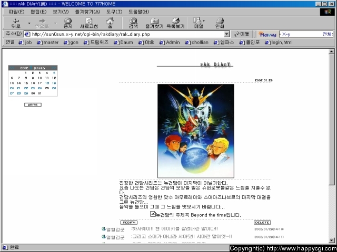Open the 드림위즈 link bookmark

96,43
